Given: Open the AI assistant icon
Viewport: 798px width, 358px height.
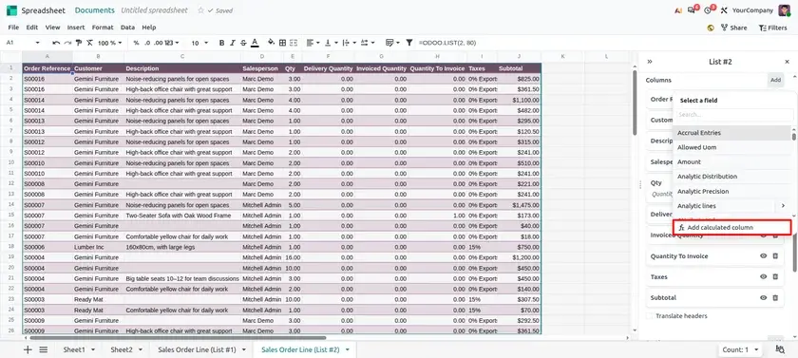Looking at the screenshot, I should pyautogui.click(x=678, y=10).
